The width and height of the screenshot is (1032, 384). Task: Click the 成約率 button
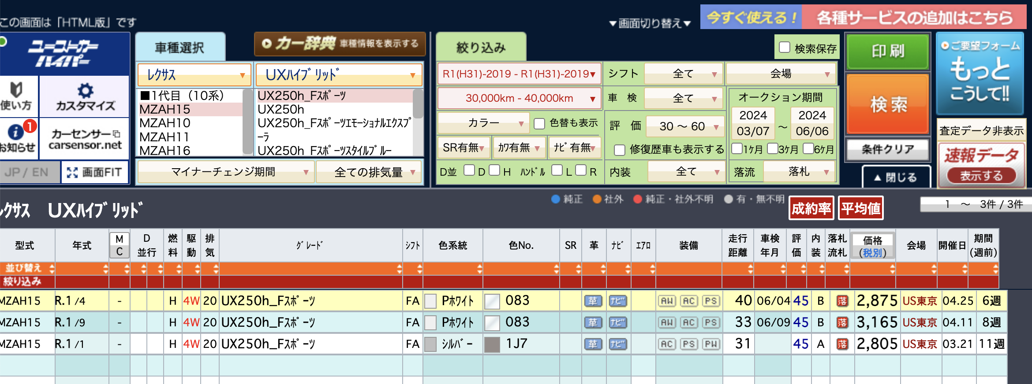point(811,208)
